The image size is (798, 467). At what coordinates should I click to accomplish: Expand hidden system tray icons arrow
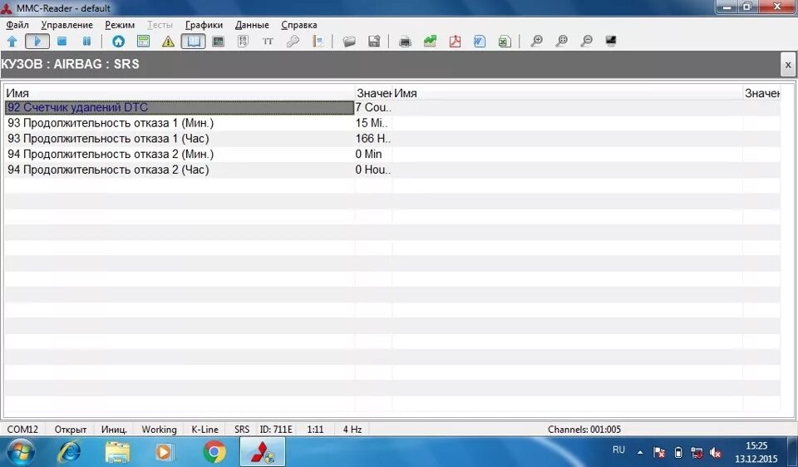[640, 452]
